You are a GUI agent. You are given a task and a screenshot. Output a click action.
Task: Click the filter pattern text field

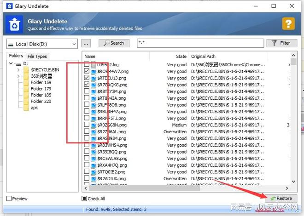(x=200, y=43)
